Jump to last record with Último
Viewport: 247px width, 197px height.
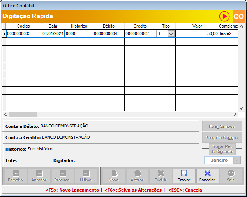coord(86,176)
